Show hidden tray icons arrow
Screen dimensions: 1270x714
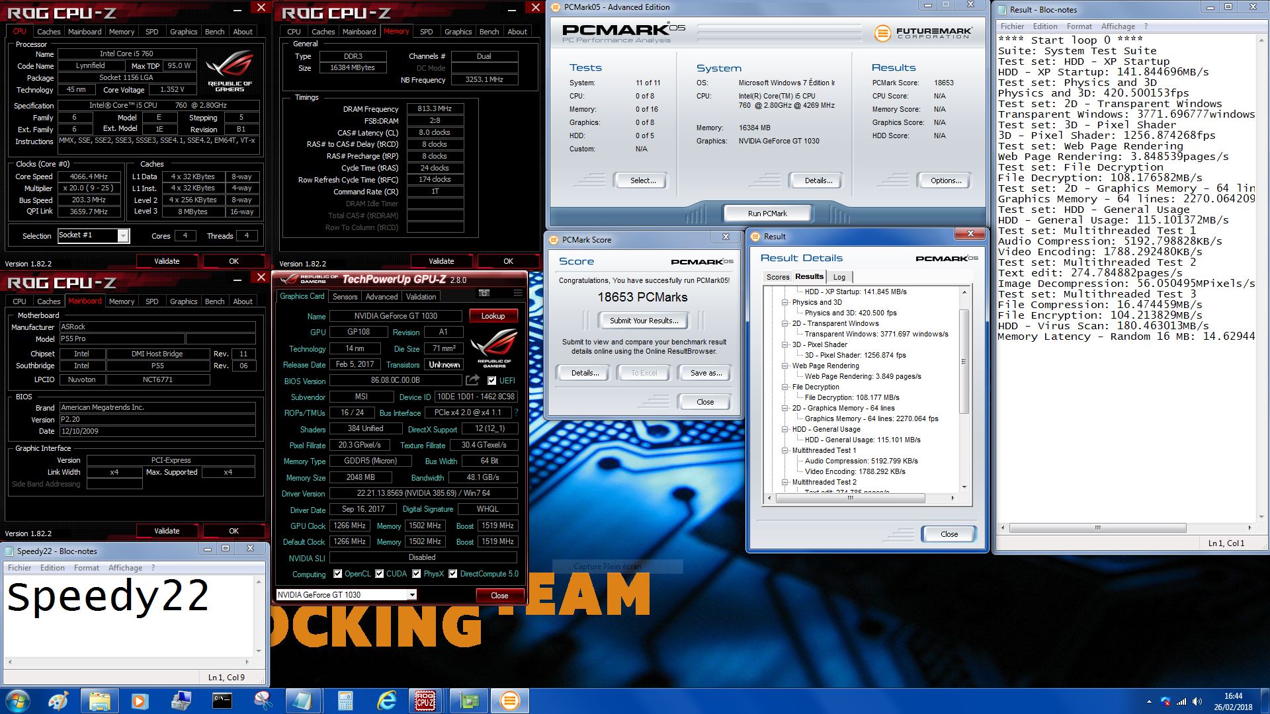pos(1149,701)
